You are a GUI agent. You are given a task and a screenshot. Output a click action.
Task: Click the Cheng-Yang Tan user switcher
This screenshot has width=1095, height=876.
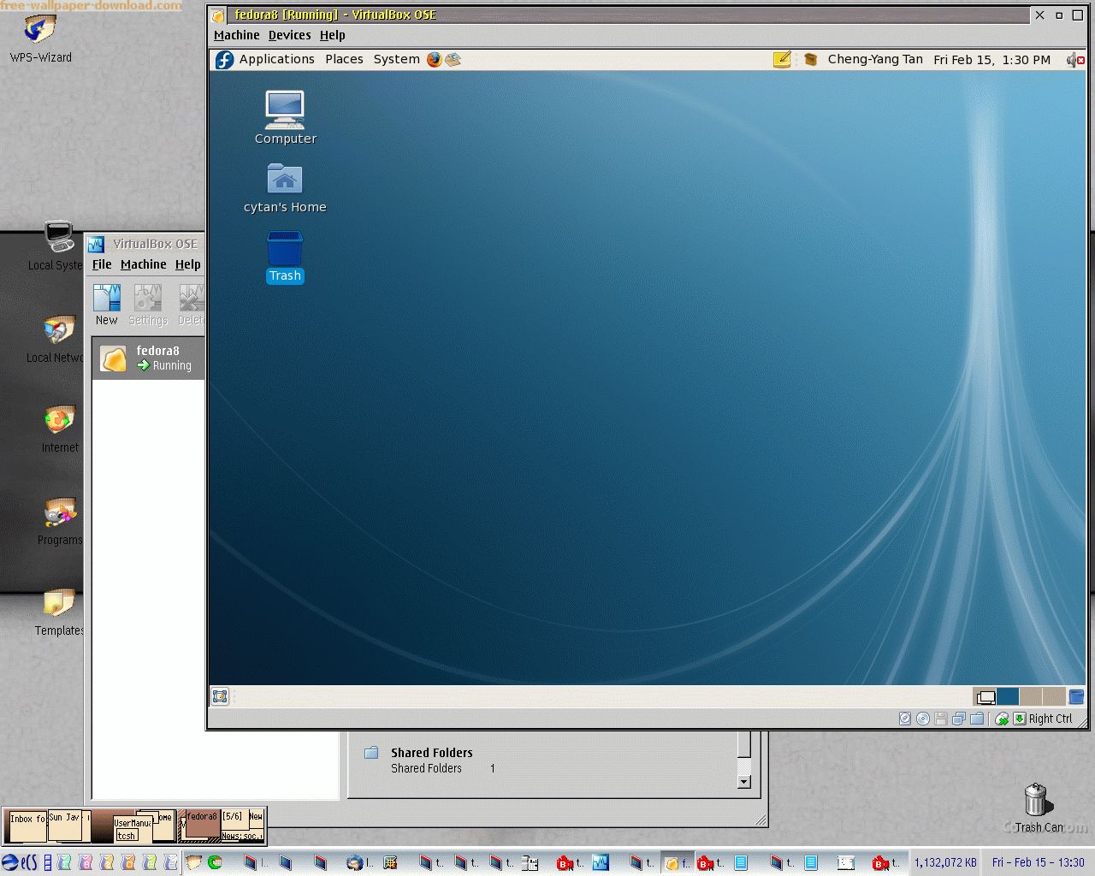[875, 60]
